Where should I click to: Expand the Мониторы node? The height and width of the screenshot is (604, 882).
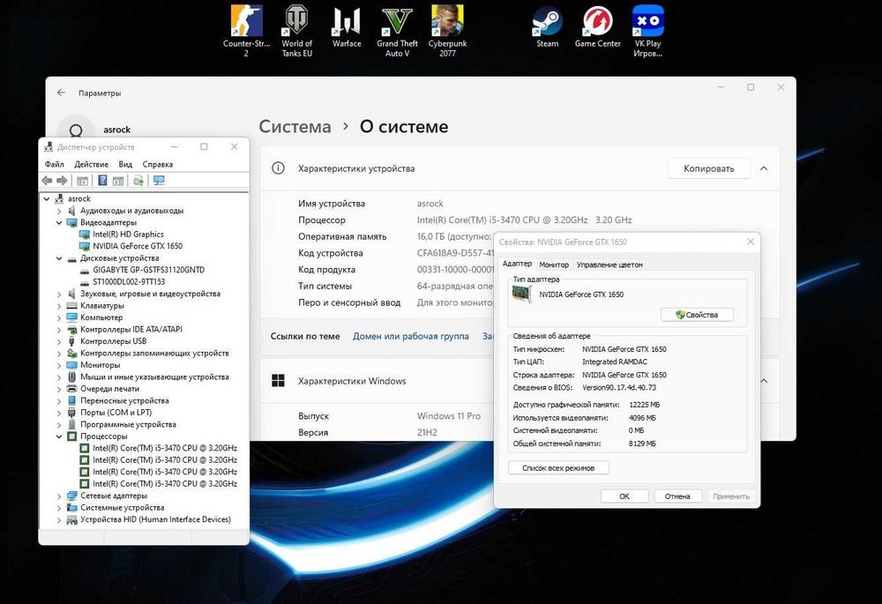point(59,365)
